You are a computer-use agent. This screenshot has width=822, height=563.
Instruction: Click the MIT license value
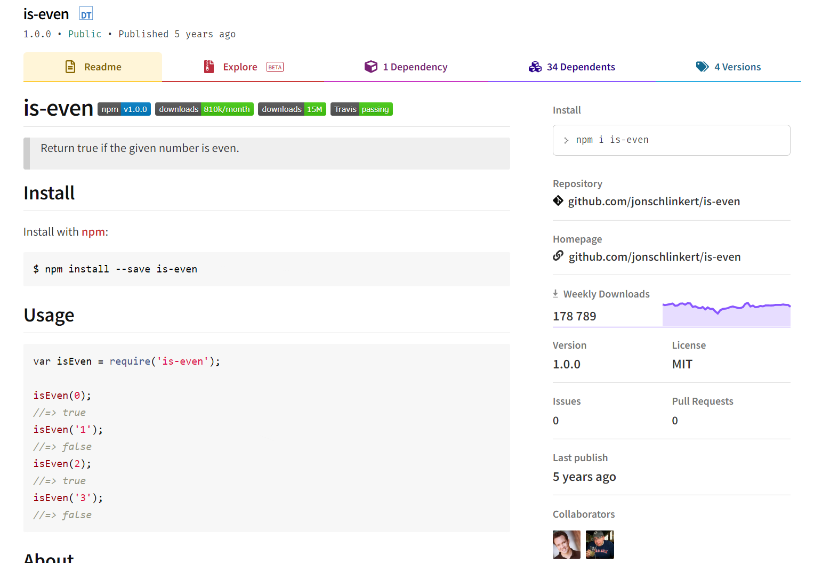tap(682, 365)
